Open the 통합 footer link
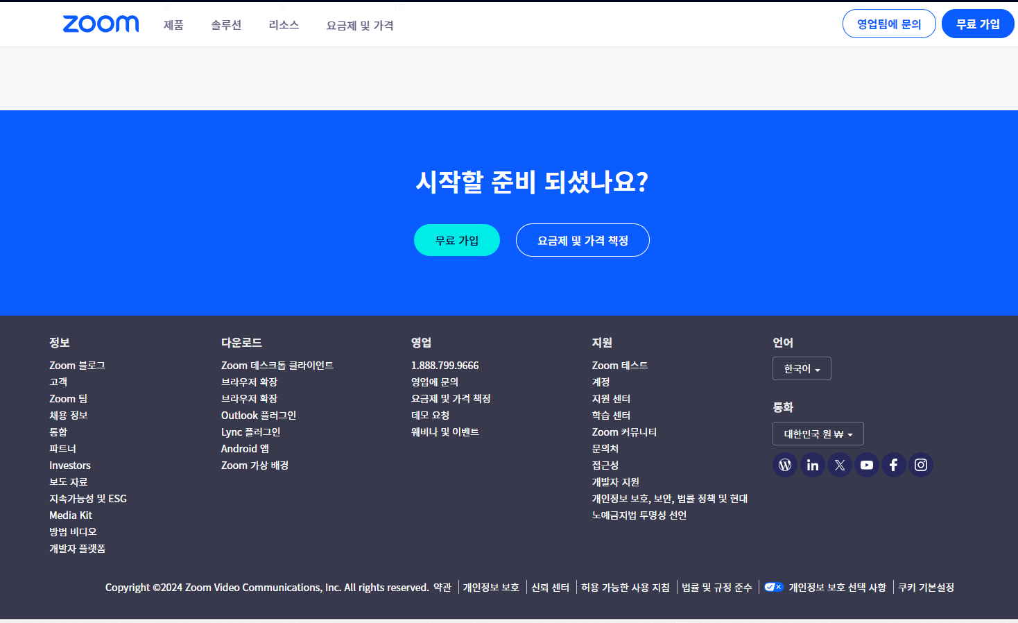The width and height of the screenshot is (1018, 623). pyautogui.click(x=58, y=432)
